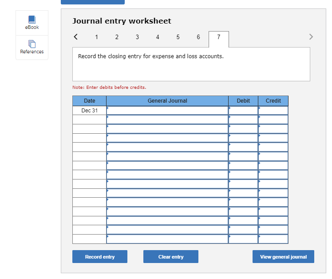Switch to journal entry tab 1
Image resolution: width=332 pixels, height=279 pixels.
pos(97,37)
